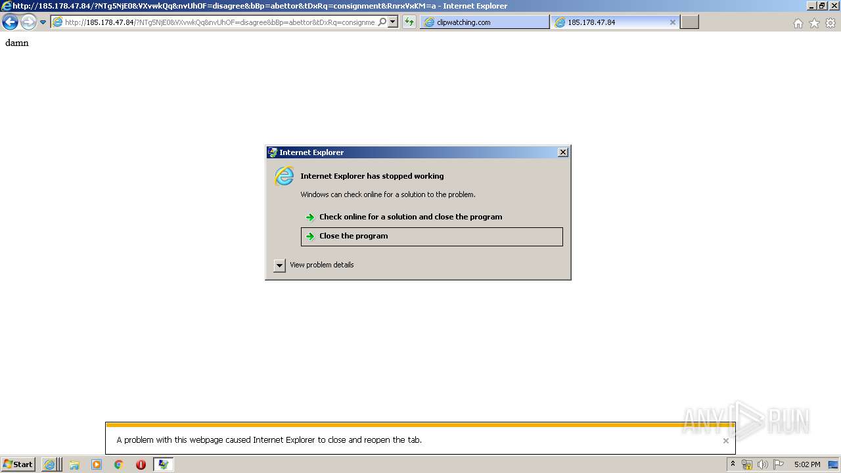Open a new blank tab
This screenshot has width=841, height=473.
[689, 22]
